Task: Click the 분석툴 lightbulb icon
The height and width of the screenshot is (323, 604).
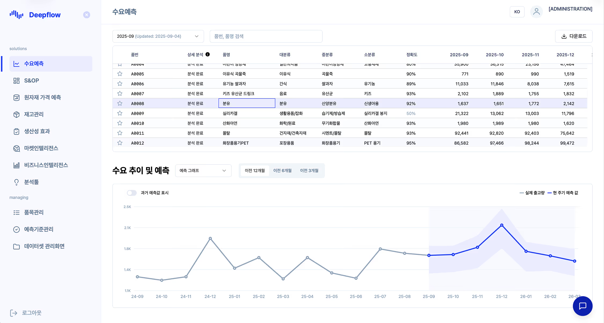Action: point(16,182)
